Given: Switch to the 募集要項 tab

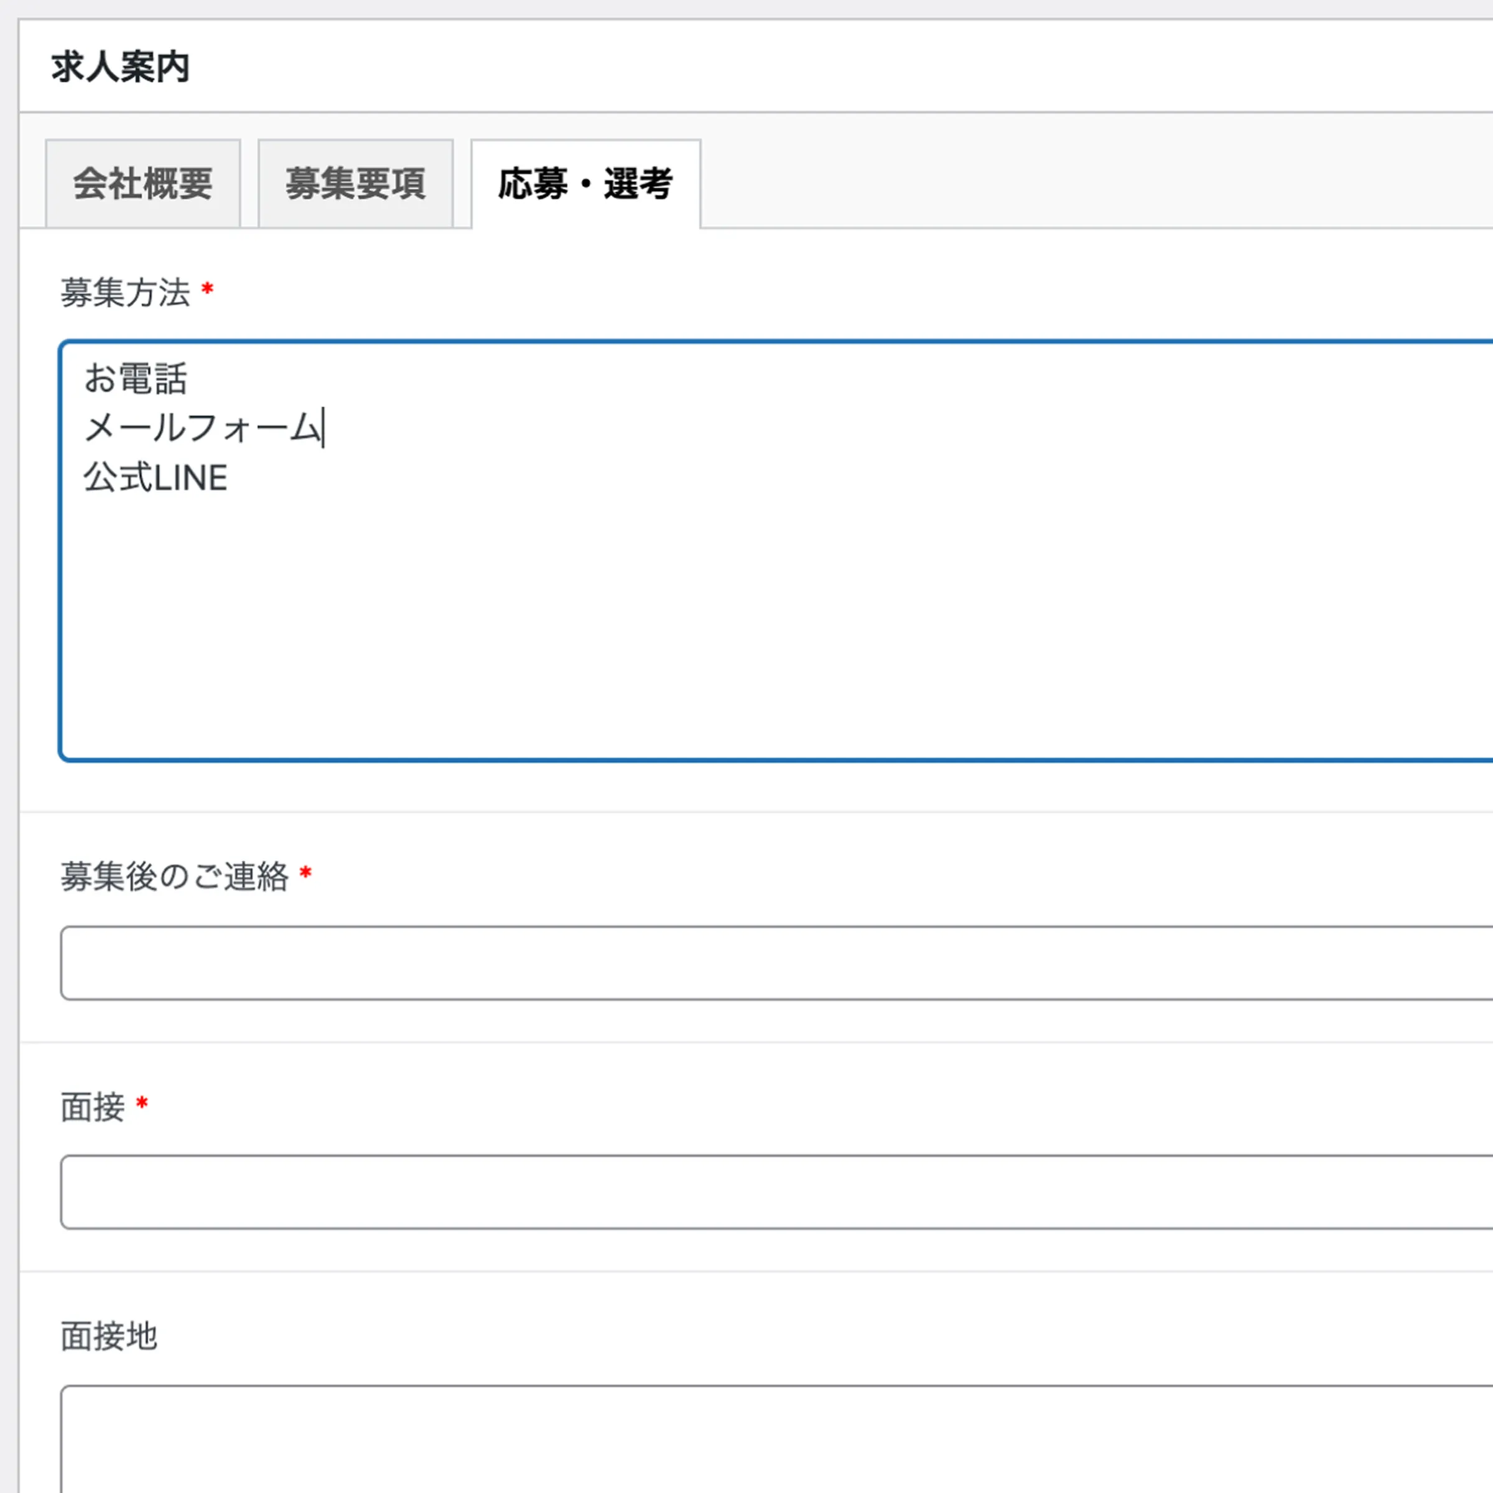Looking at the screenshot, I should (355, 183).
